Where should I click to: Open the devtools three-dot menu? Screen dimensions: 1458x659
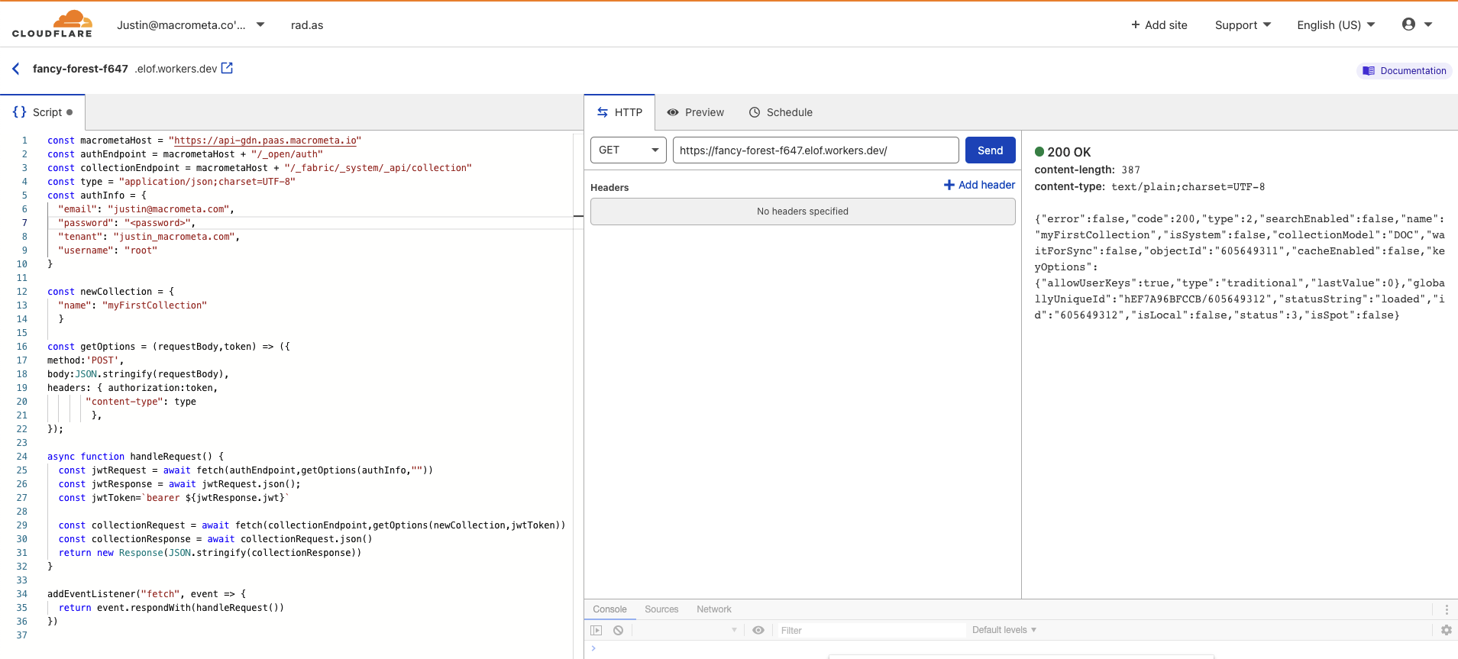(x=1446, y=609)
